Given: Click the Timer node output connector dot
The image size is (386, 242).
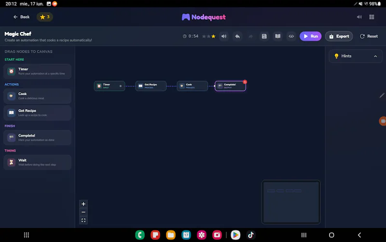Looking at the screenshot, I should click(x=120, y=86).
